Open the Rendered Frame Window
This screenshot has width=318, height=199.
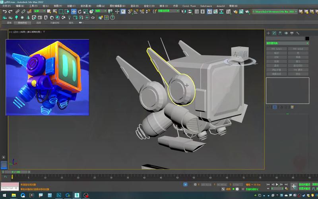[x=241, y=12]
